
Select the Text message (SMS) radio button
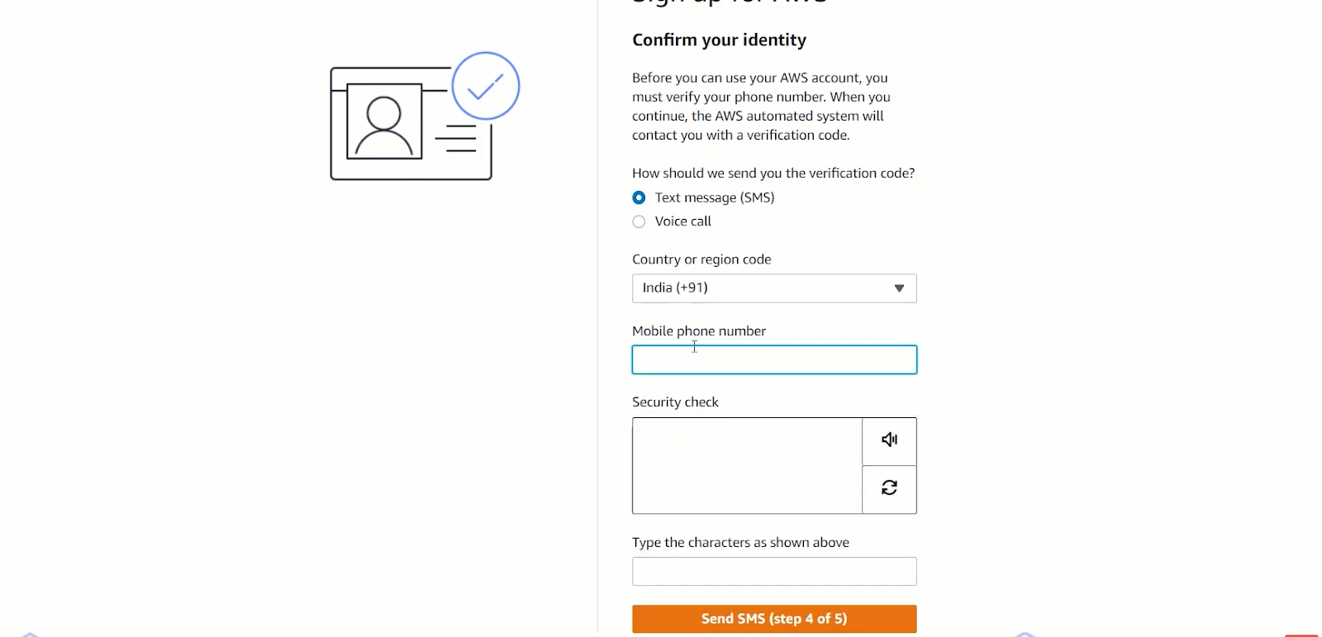pos(639,197)
